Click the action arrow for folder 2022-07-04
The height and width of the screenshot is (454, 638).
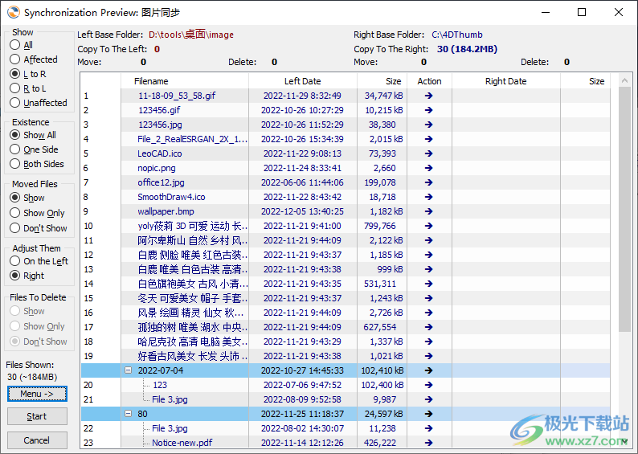428,370
